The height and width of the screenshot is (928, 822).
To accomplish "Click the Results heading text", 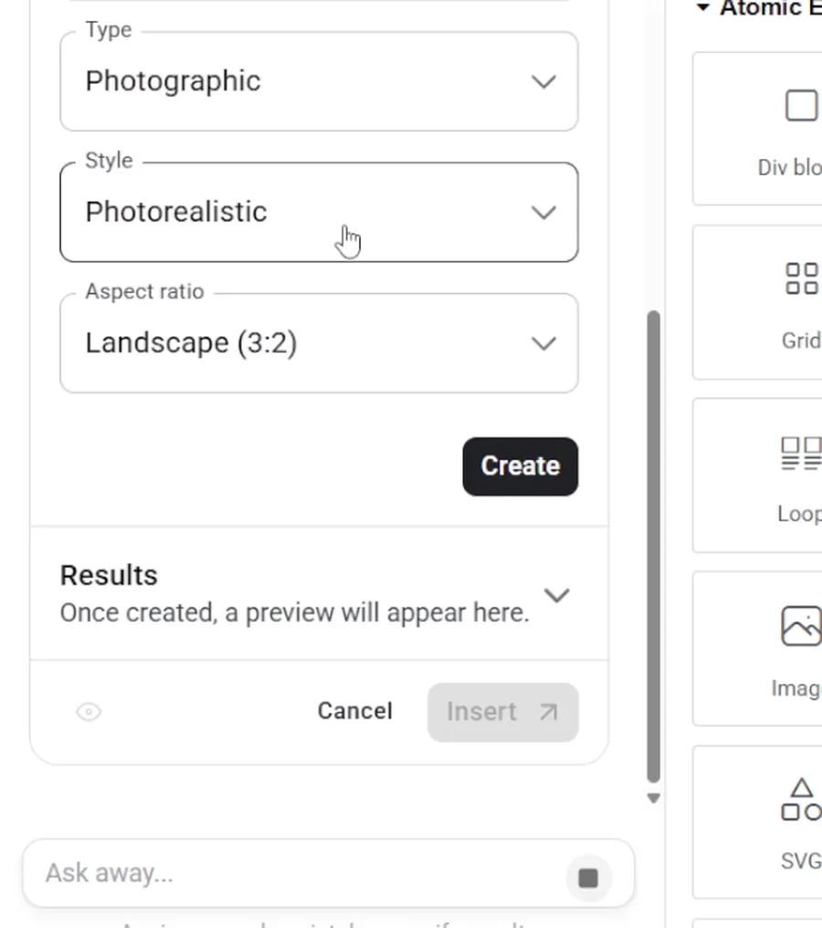I will coord(109,575).
